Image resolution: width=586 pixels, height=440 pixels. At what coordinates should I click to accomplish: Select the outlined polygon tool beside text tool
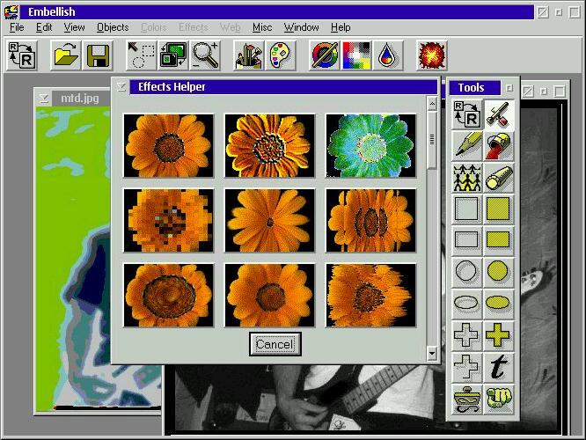tap(467, 367)
